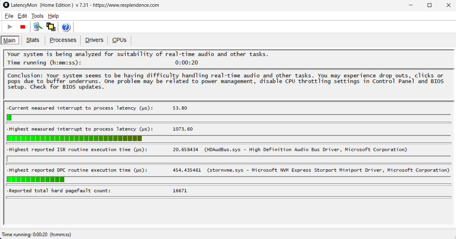Switch to the Processes tab
Image resolution: width=456 pixels, height=239 pixels.
tap(63, 40)
